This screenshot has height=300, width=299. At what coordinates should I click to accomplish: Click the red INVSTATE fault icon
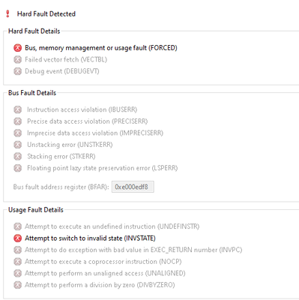click(x=17, y=238)
